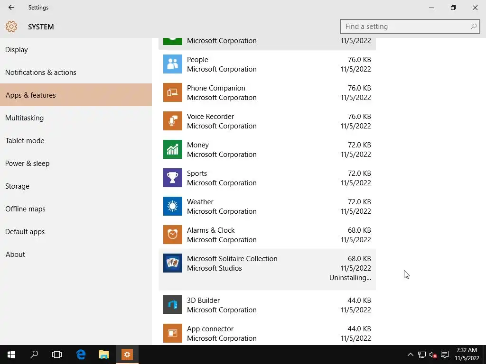Select the 3D Builder entry text

pyautogui.click(x=203, y=300)
